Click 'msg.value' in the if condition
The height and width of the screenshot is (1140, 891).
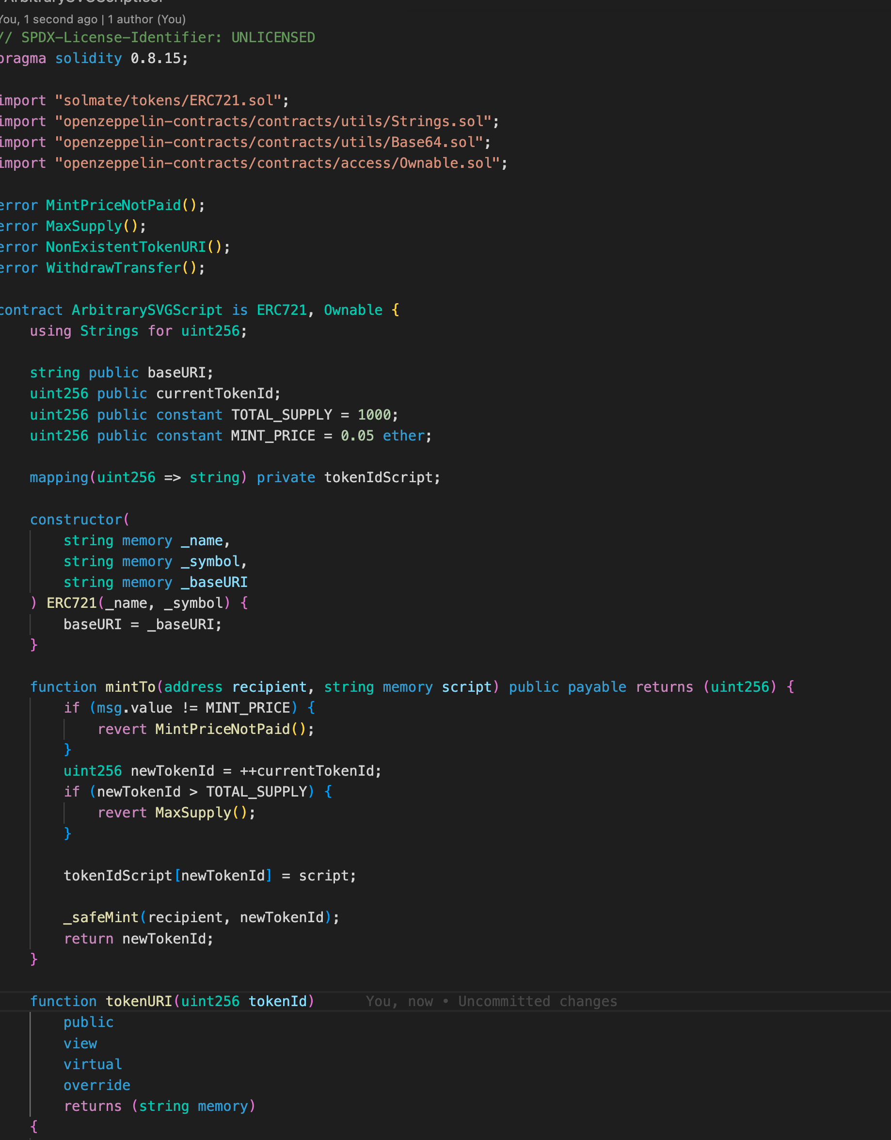(135, 708)
